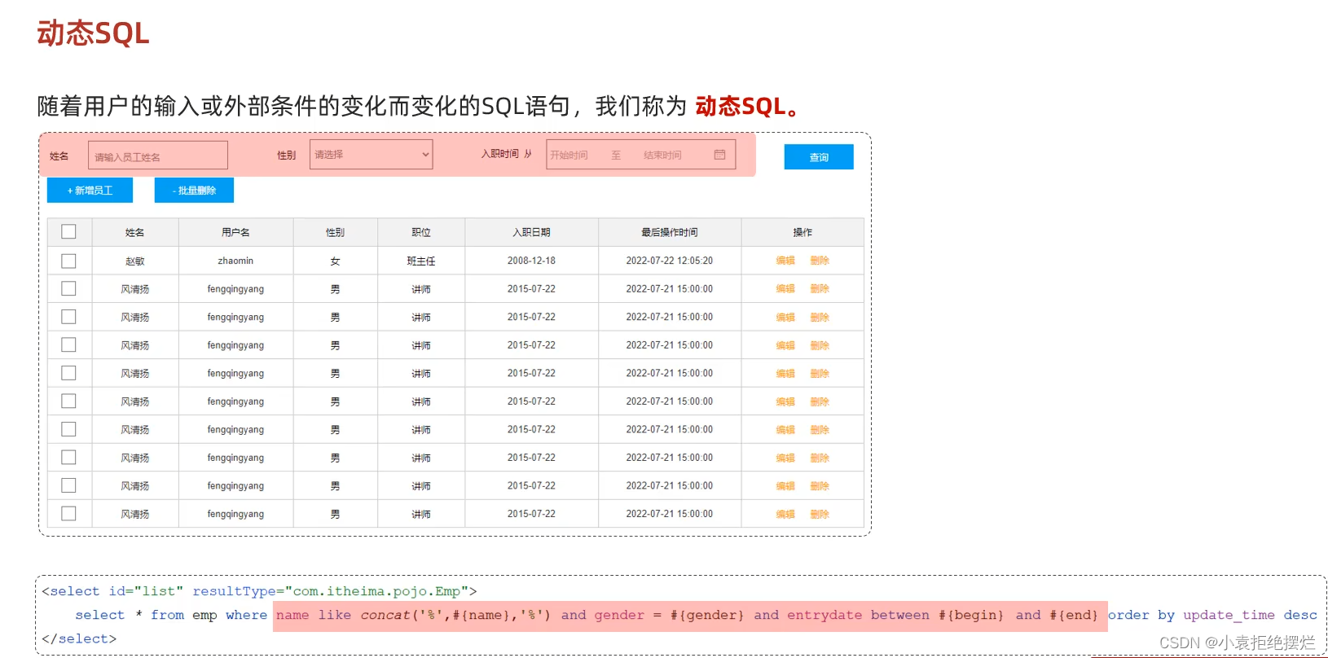Click the 赵敏 name cell

[x=135, y=261]
